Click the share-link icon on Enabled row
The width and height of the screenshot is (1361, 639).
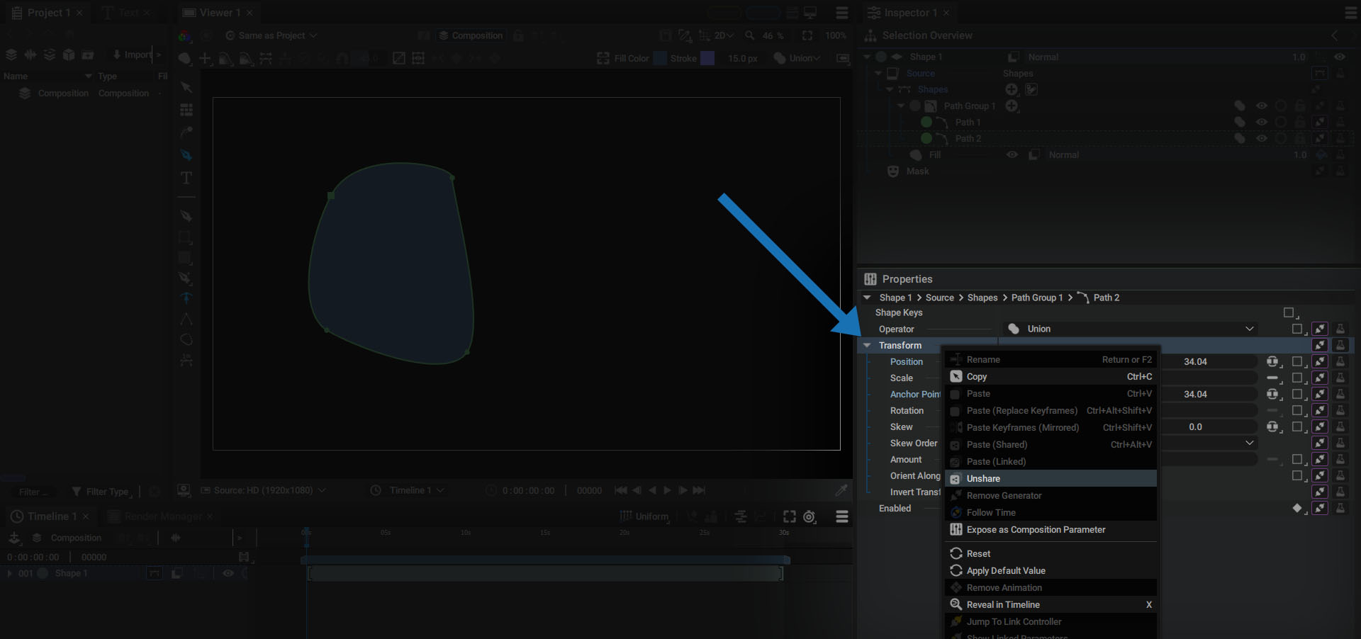tap(1319, 508)
